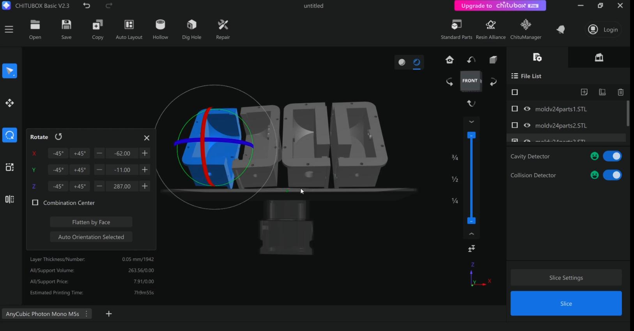Switch to x-ray outline view mode
This screenshot has width=634, height=331.
[417, 62]
